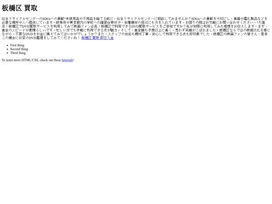Click the 'To learn more HTML/CSS' sentence

[x=38, y=60]
